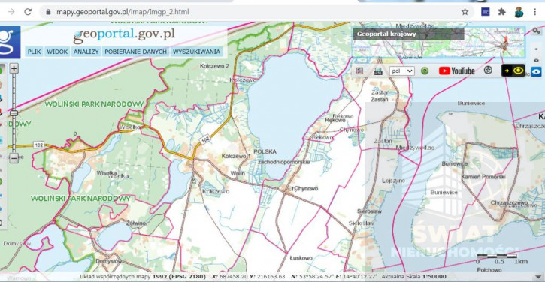
Task: Toggle the yellow high-contrast eye mode
Action: point(518,70)
